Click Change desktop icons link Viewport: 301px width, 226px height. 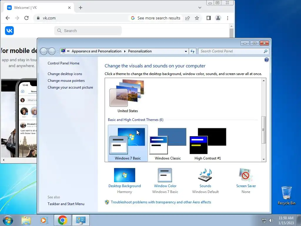[65, 74]
